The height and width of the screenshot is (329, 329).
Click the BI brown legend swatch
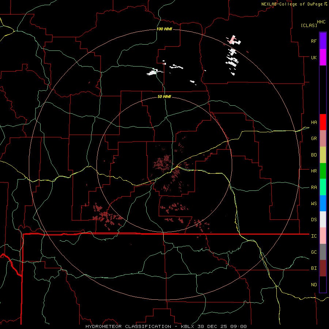pos(323,268)
